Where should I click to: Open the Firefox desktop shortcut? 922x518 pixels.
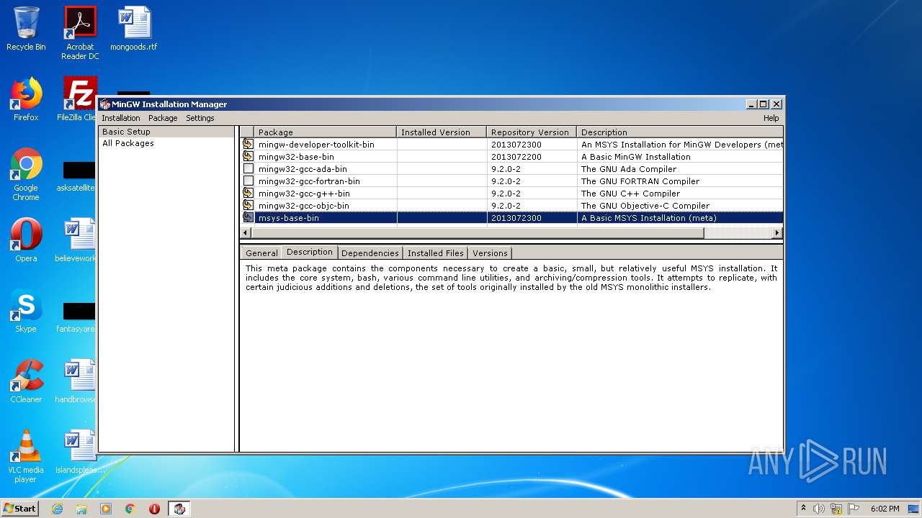coord(26,99)
